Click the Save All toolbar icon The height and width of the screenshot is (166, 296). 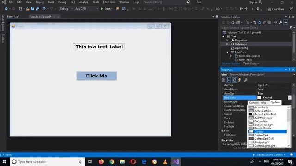click(37, 9)
